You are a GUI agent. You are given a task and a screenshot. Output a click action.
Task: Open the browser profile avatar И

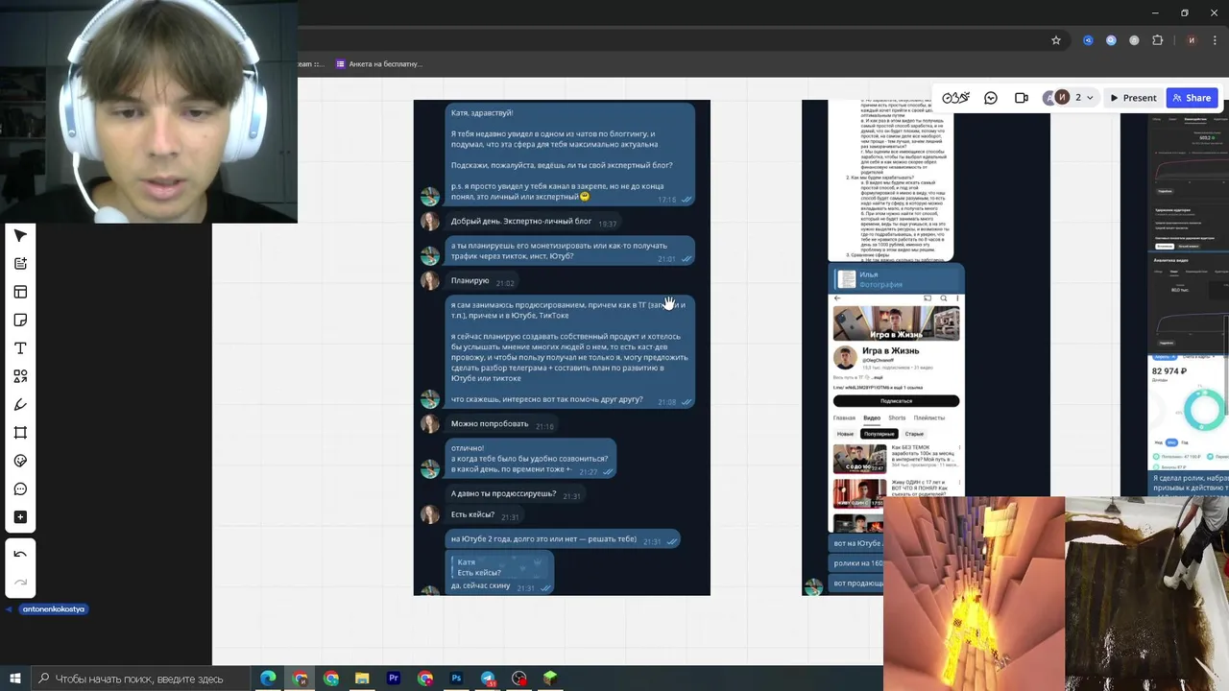pos(1192,40)
